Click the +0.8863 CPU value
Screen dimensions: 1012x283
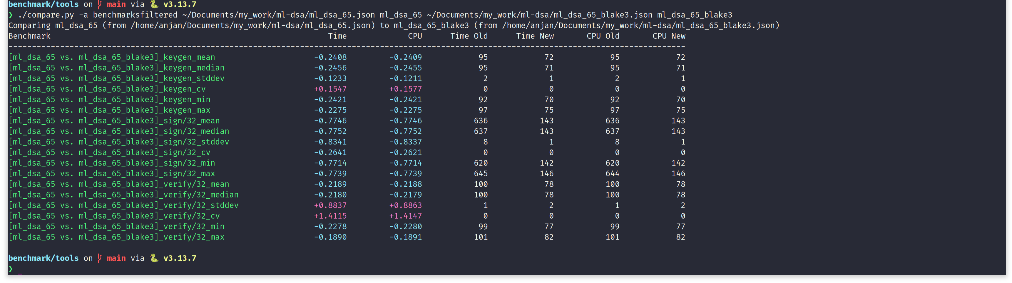(405, 205)
